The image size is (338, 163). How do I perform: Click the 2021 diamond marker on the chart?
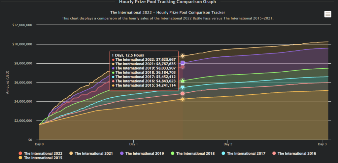183,56
